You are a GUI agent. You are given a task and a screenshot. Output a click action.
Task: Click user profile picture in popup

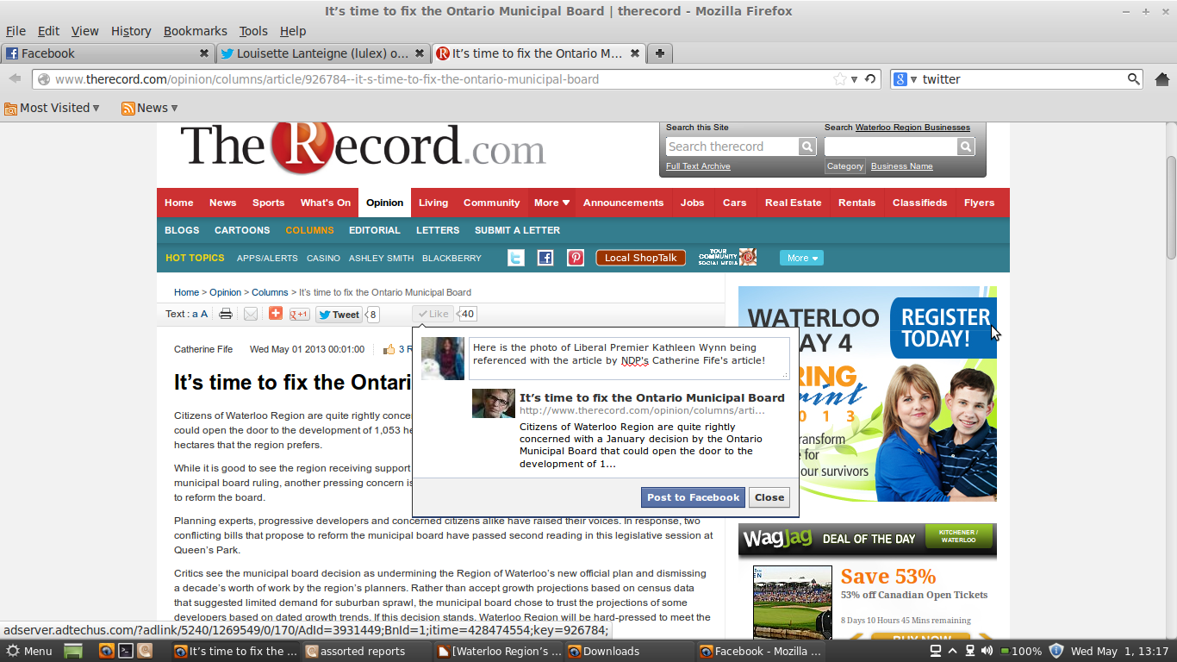[443, 359]
